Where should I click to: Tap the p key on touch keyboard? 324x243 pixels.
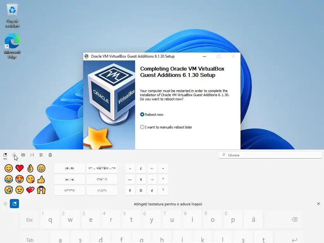coord(233,220)
